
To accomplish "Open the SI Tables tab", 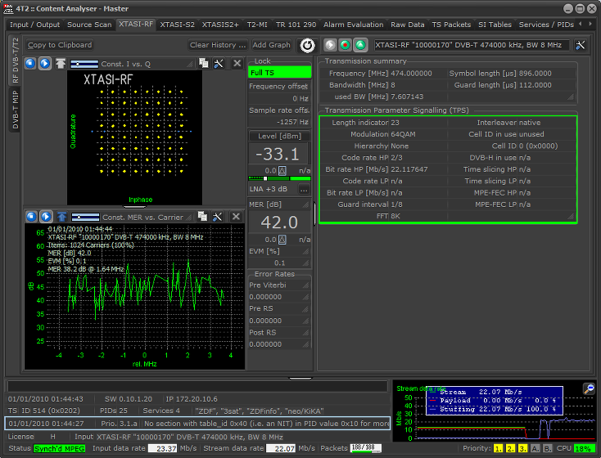I will point(495,25).
